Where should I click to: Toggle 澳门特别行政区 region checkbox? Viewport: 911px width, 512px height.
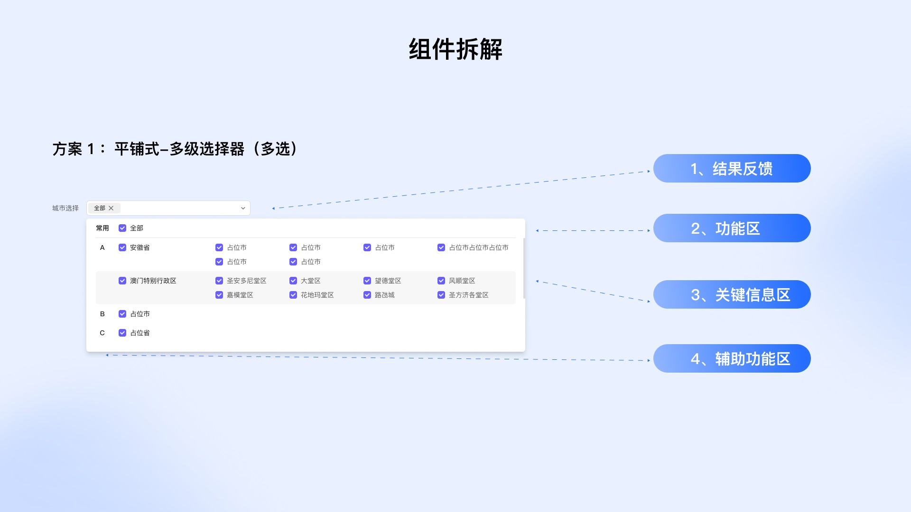click(x=122, y=280)
